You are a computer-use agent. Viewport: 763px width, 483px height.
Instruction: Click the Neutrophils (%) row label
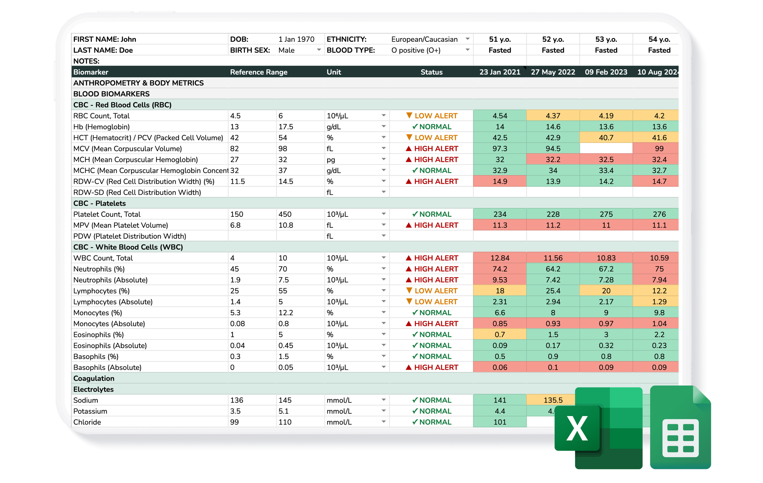99,269
